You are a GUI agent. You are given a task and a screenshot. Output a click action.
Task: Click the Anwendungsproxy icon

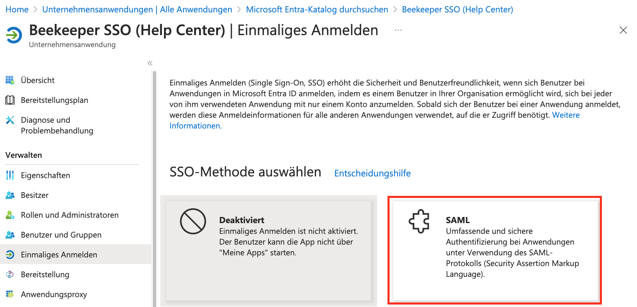coord(10,294)
